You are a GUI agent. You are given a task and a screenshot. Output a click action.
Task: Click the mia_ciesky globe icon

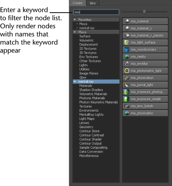[127, 57]
